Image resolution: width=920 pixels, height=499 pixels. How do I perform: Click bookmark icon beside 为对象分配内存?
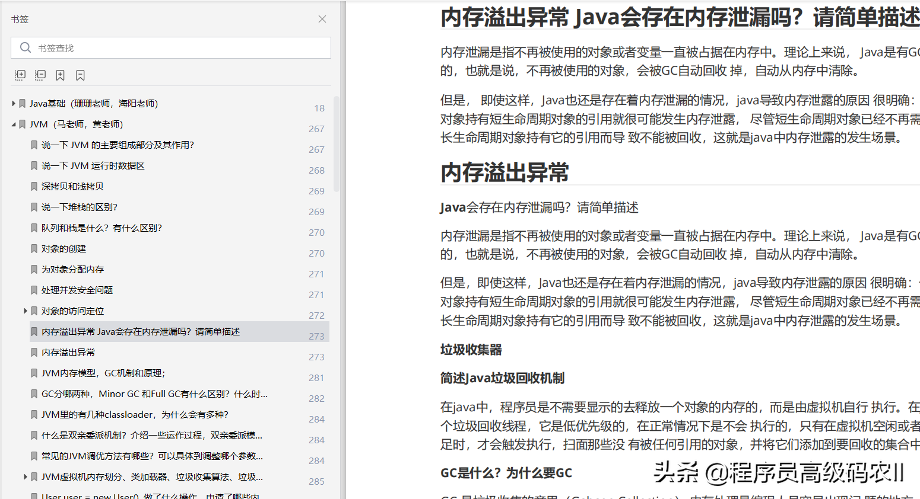(34, 269)
